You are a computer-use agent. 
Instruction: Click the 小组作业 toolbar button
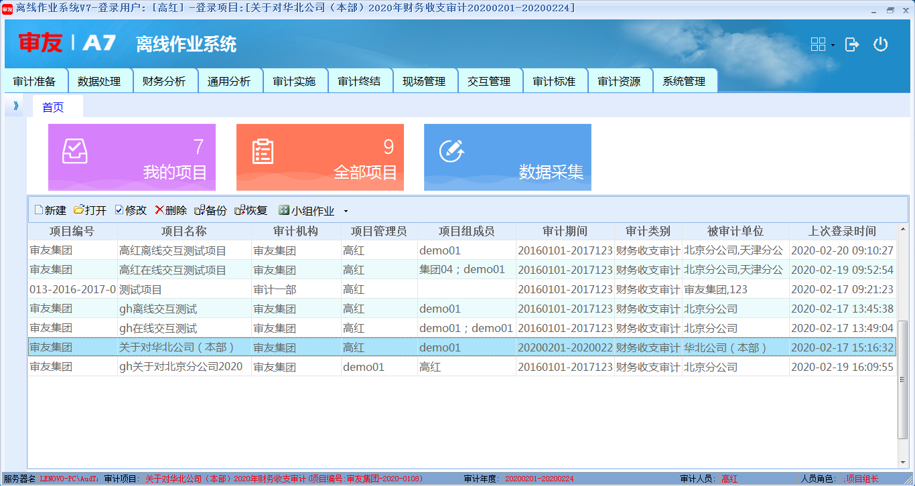[307, 210]
